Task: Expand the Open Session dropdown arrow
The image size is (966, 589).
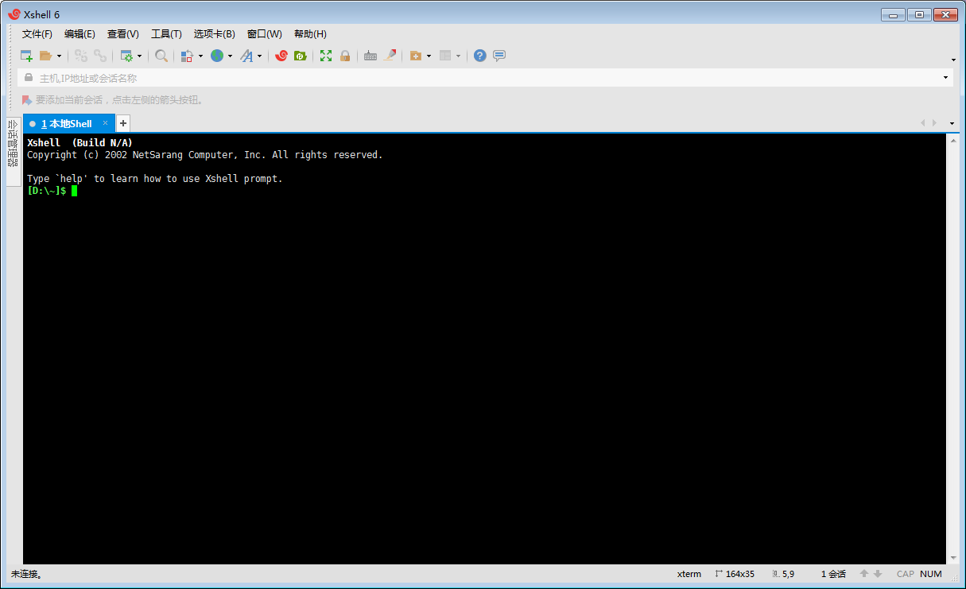Action: click(59, 56)
